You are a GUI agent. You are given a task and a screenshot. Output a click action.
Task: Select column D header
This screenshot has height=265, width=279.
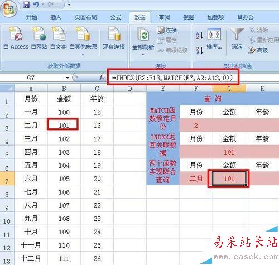click(130, 88)
